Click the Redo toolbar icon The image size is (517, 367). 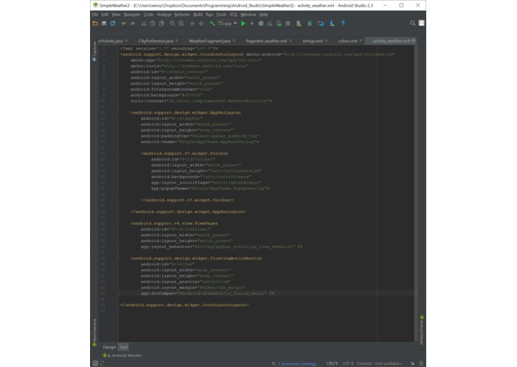[132, 23]
